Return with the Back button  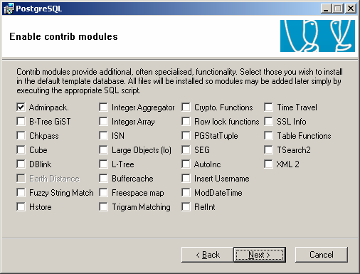(208, 255)
